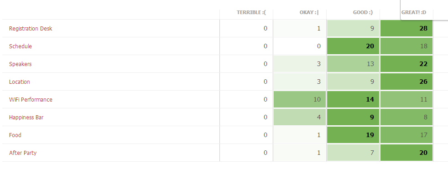Click the Schedule row label
This screenshot has width=448, height=174.
[20, 46]
